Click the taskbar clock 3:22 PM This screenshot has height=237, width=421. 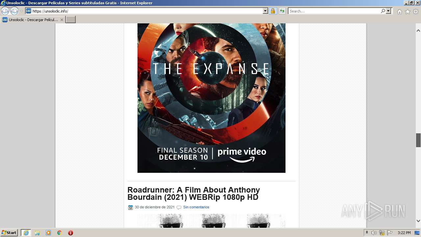pyautogui.click(x=404, y=233)
